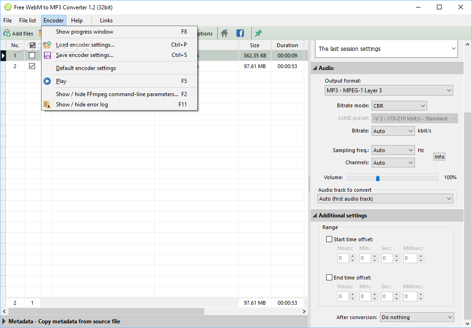This screenshot has height=328, width=472.
Task: Click the 362.35 KB size cell
Action: (x=255, y=56)
